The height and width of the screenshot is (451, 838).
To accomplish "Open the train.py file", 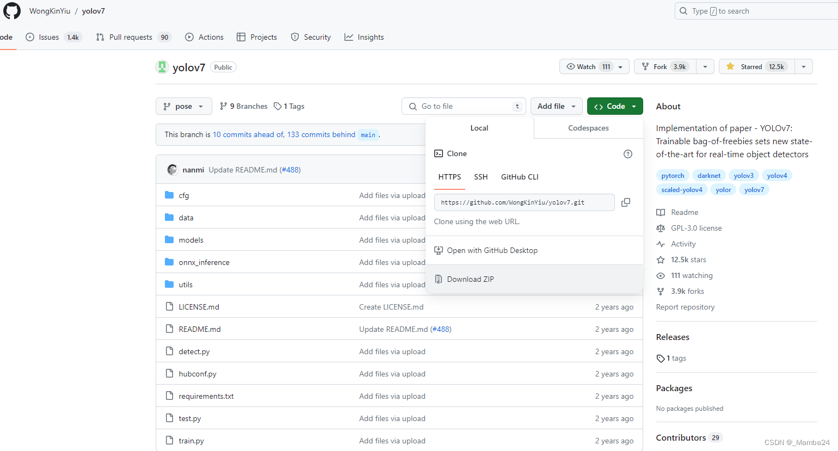I will pos(192,441).
